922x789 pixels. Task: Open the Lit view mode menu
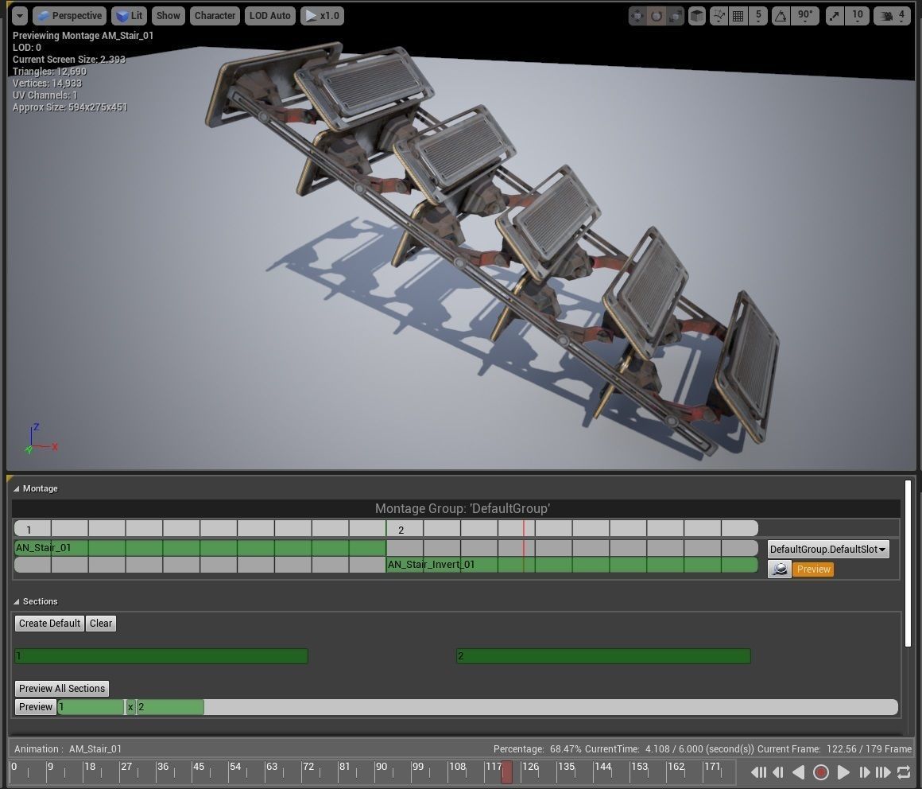click(x=129, y=16)
